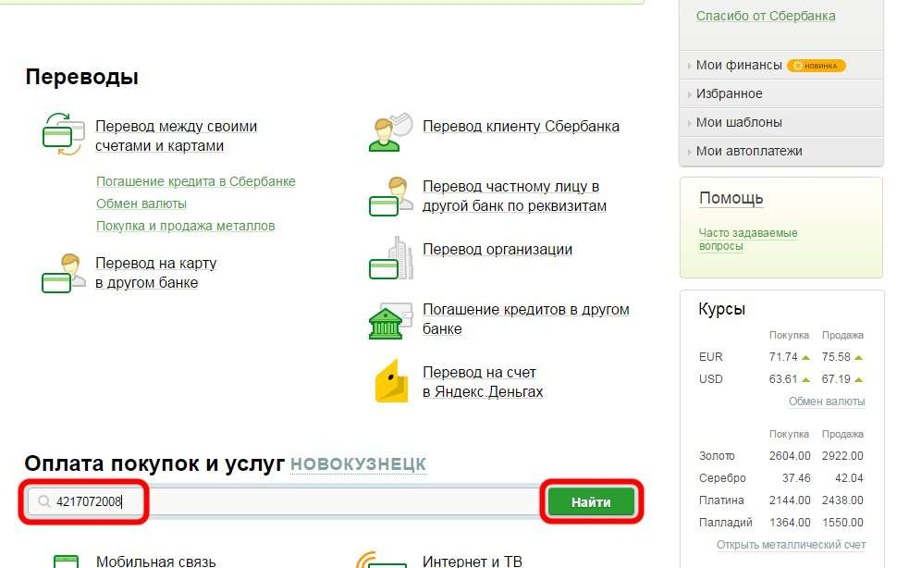This screenshot has width=909, height=568.
Task: Expand Мои финансы sidebar section
Action: click(739, 65)
